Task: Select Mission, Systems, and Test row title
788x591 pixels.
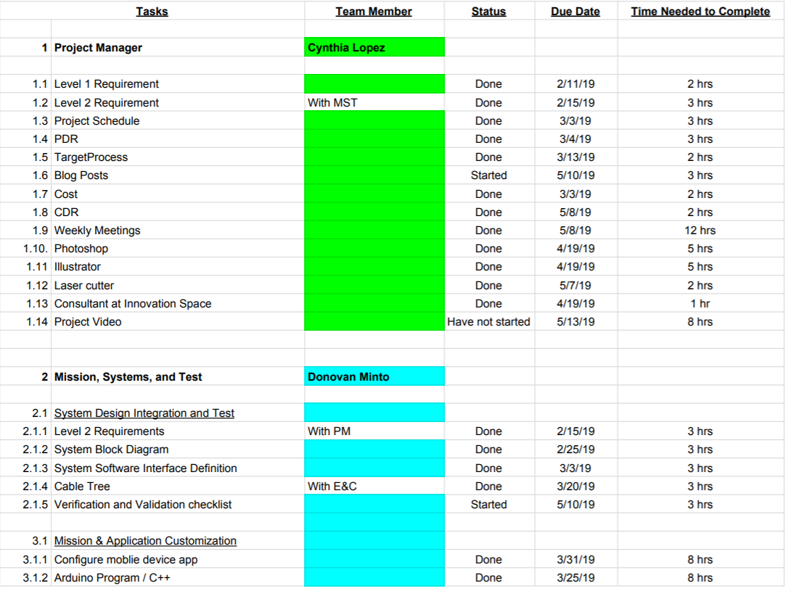Action: tap(128, 377)
